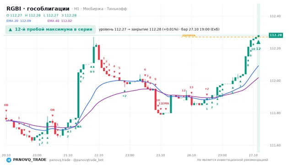Click the red "13" signal marker
This screenshot has width=293, height=165.
pos(191,88)
